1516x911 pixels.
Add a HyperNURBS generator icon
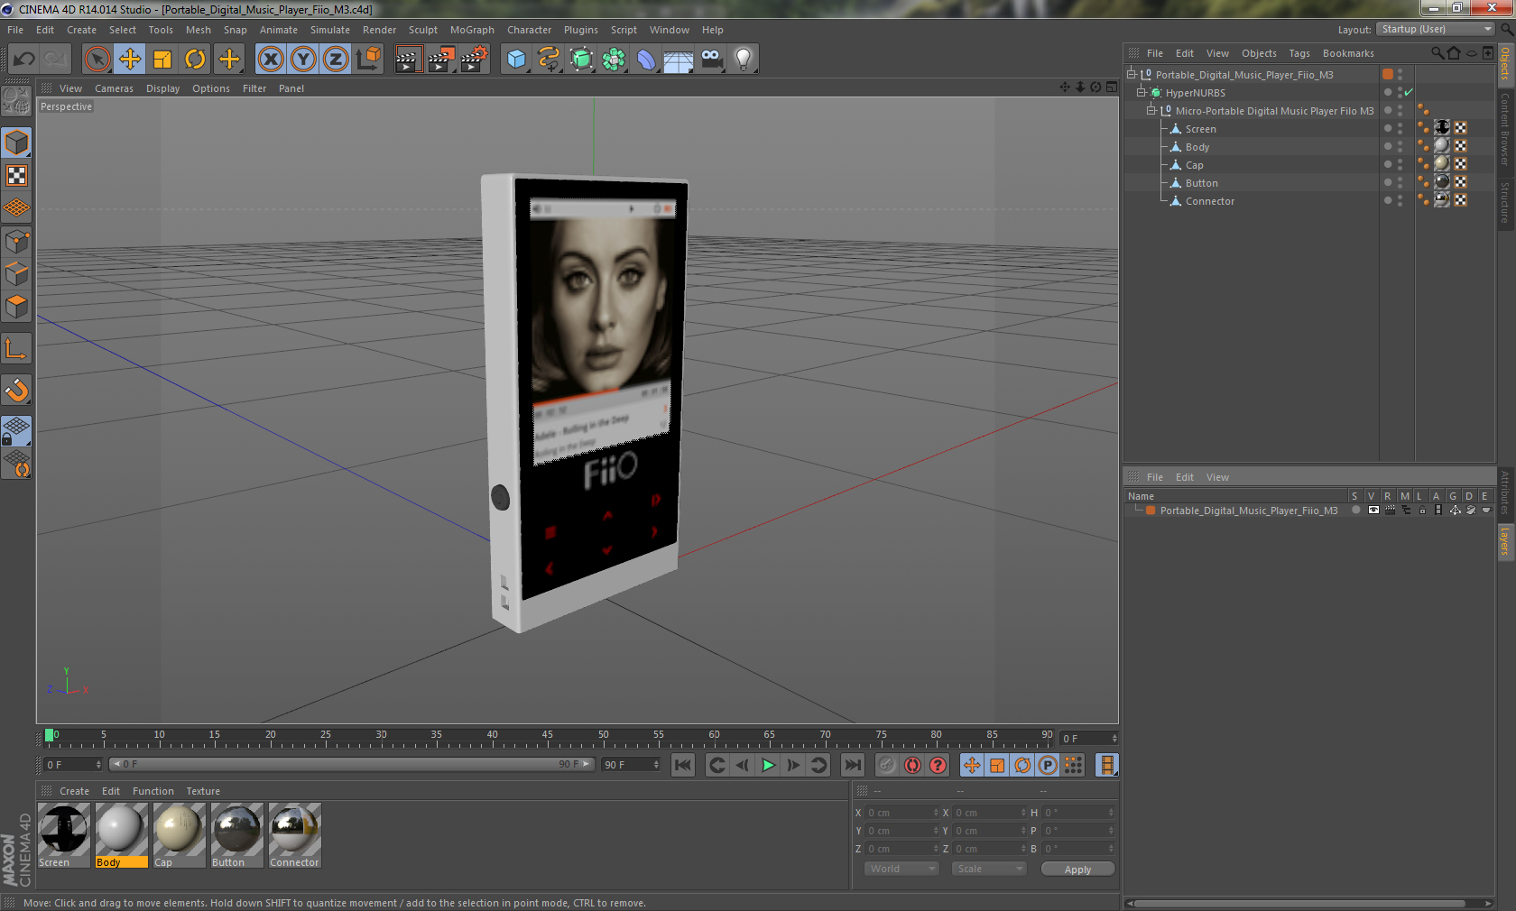pos(581,60)
